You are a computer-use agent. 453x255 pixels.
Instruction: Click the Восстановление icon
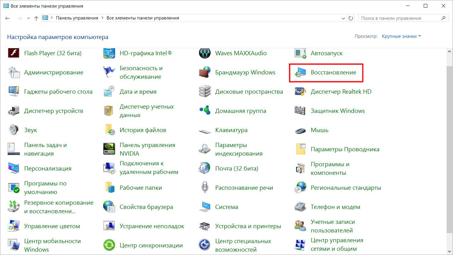[300, 73]
